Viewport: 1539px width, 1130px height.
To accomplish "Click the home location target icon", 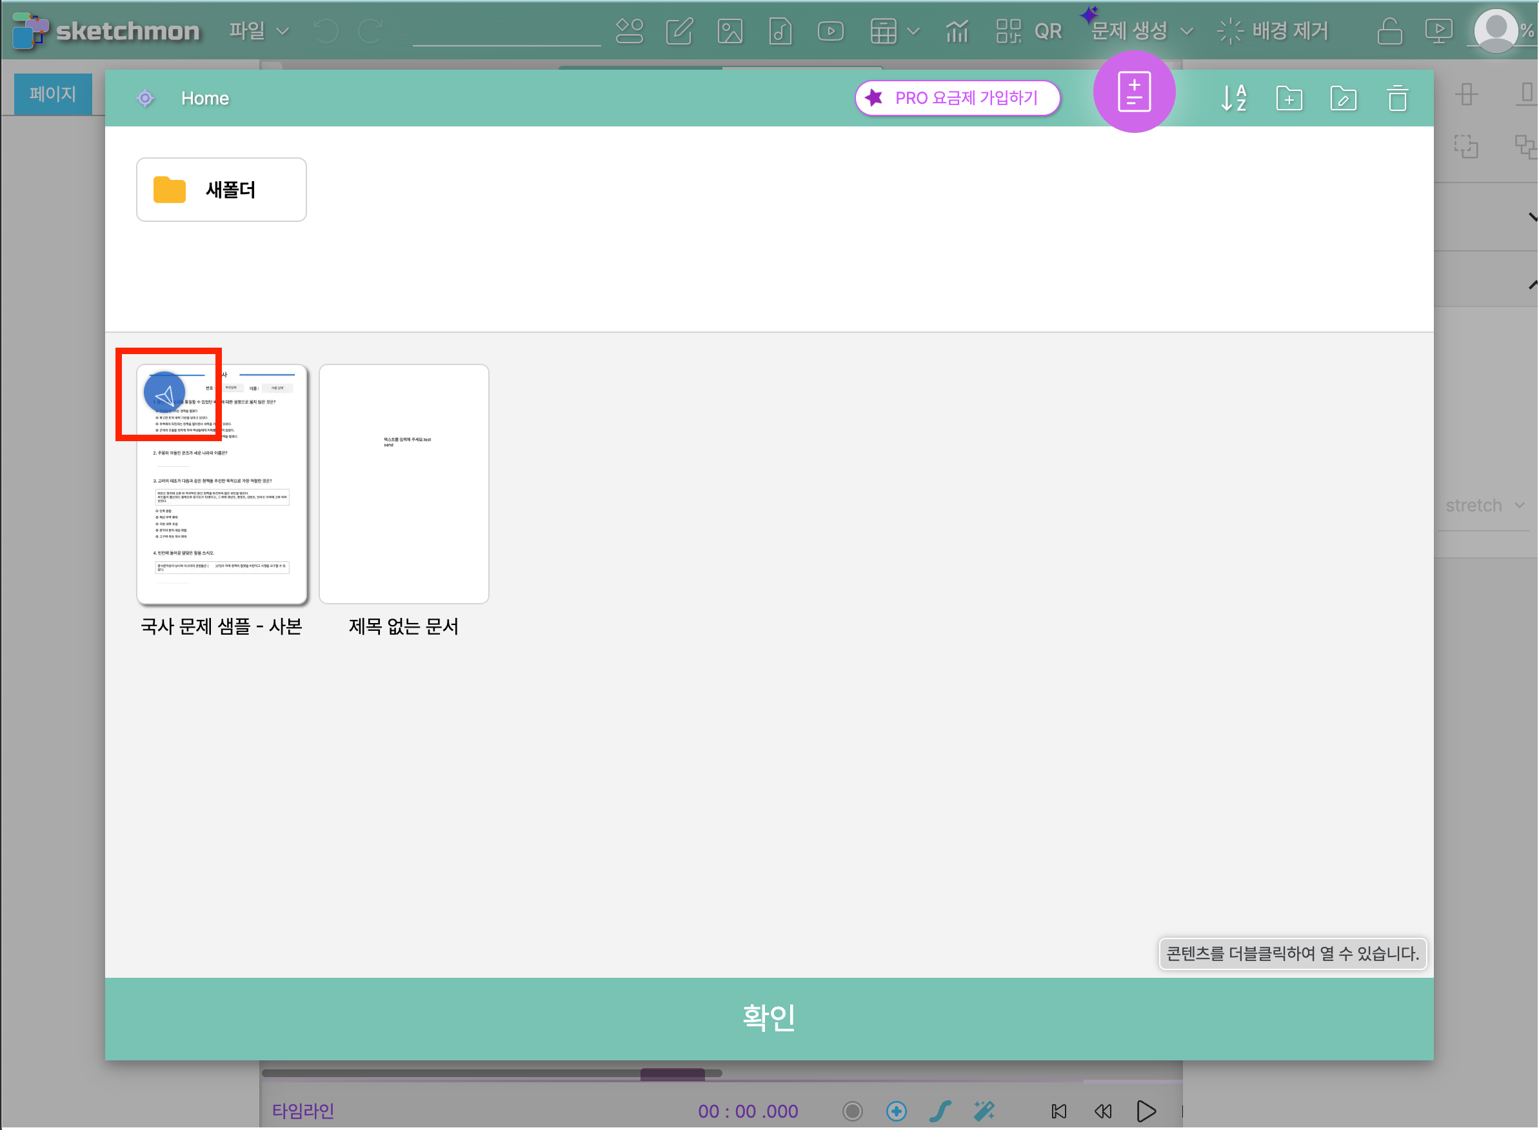I will pos(145,99).
